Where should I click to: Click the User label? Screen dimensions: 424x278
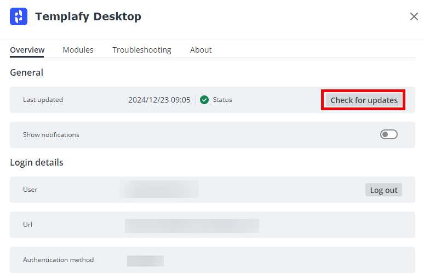coord(30,190)
